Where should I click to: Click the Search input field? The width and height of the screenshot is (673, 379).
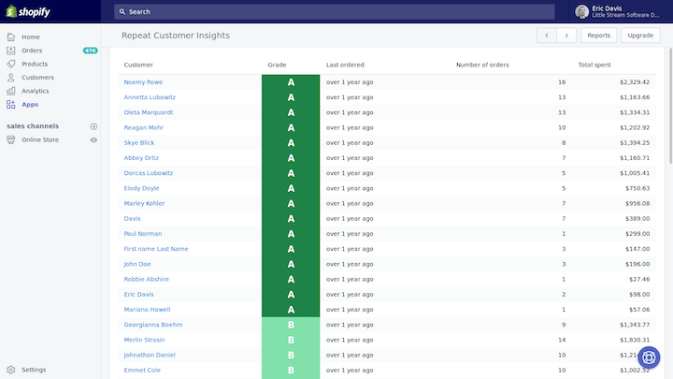[x=336, y=12]
